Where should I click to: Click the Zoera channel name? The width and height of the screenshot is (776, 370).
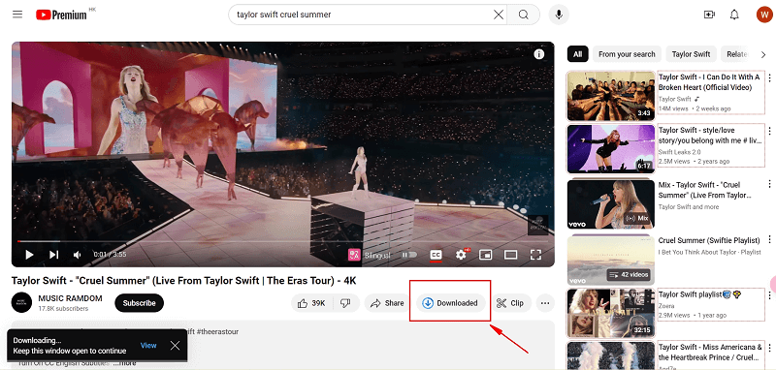[666, 306]
